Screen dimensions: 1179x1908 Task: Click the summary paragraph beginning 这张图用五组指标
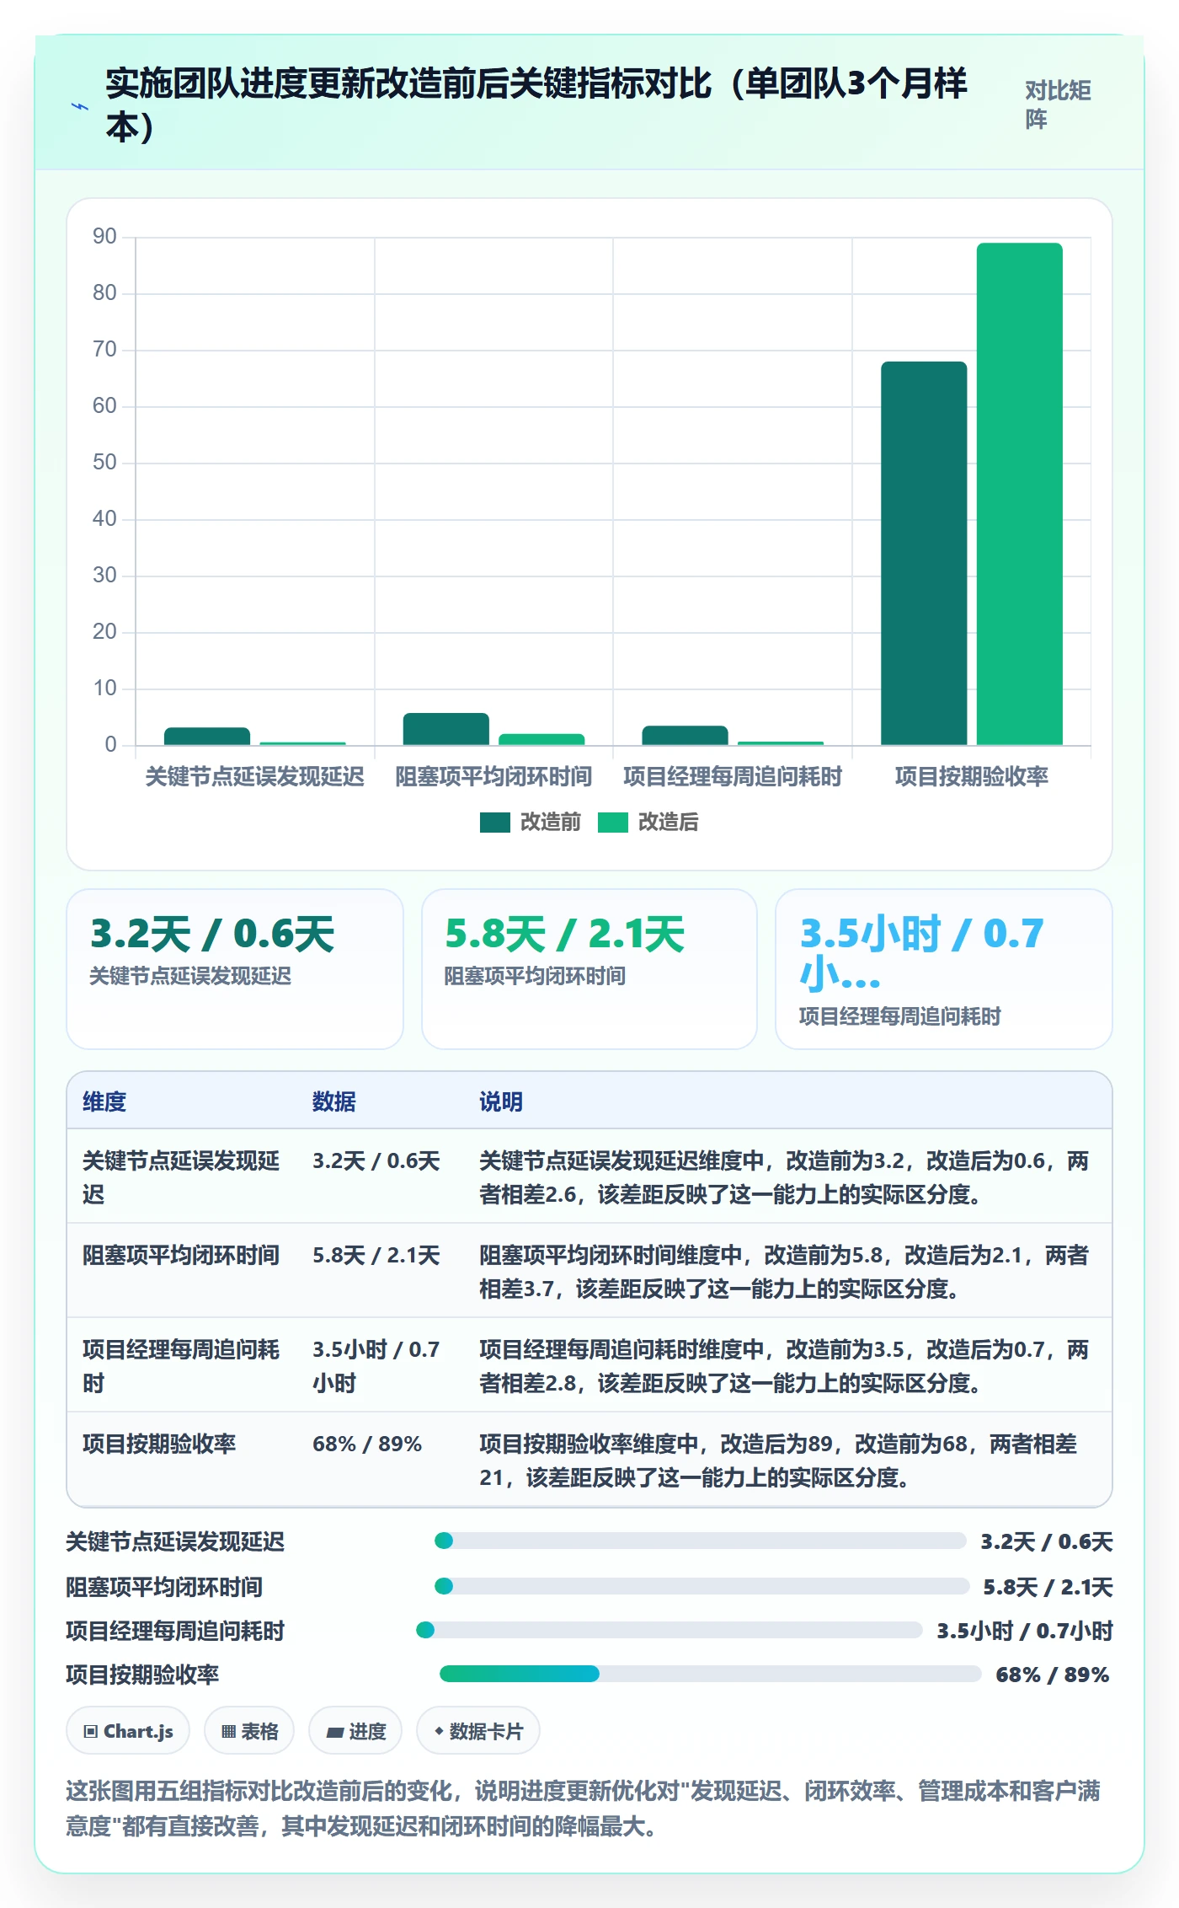click(x=583, y=1808)
